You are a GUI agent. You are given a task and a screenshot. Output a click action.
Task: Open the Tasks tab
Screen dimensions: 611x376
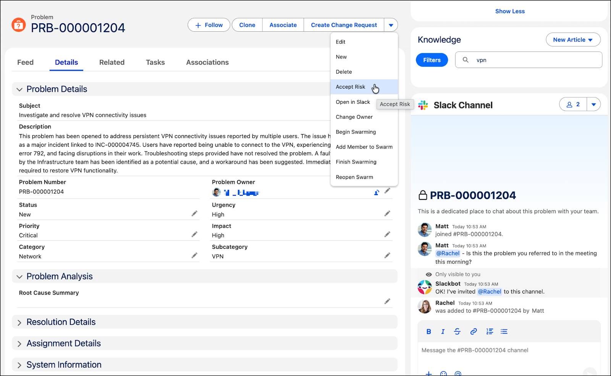[x=155, y=62]
